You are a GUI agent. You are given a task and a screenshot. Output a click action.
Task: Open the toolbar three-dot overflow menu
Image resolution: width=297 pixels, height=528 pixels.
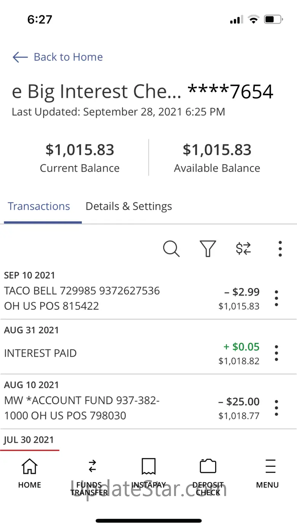click(280, 249)
